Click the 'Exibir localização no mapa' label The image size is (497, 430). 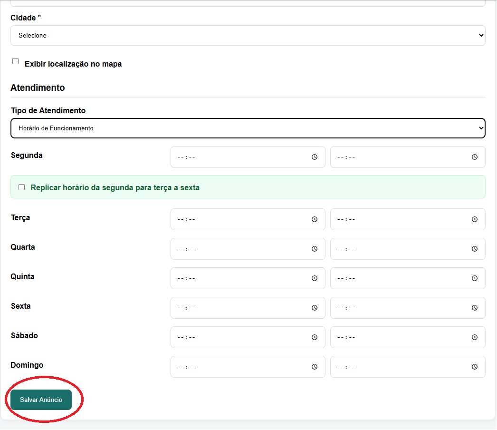point(73,64)
